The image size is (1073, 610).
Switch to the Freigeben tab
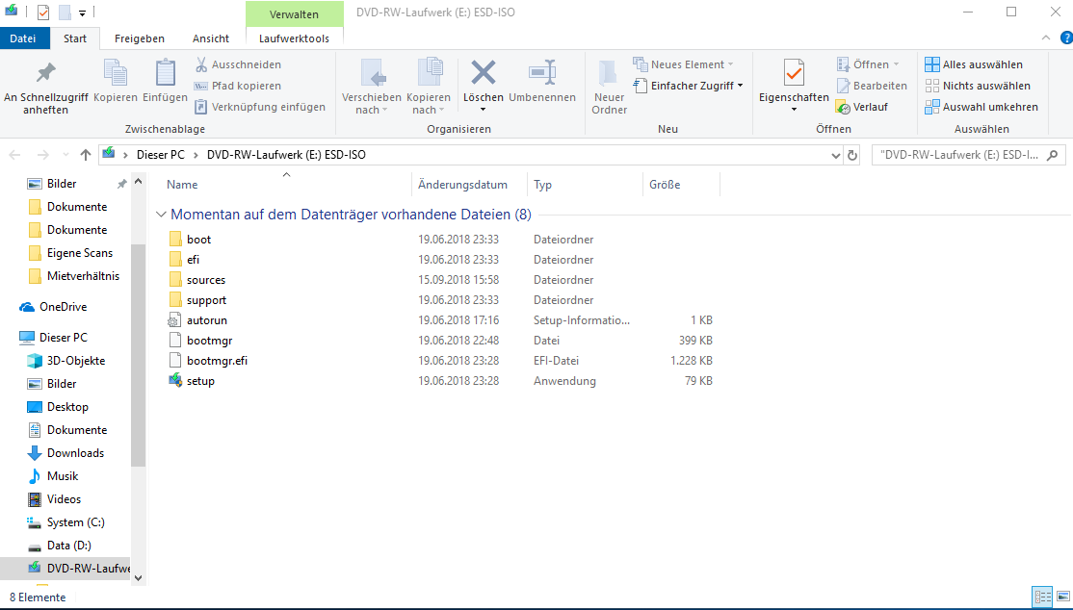tap(140, 38)
